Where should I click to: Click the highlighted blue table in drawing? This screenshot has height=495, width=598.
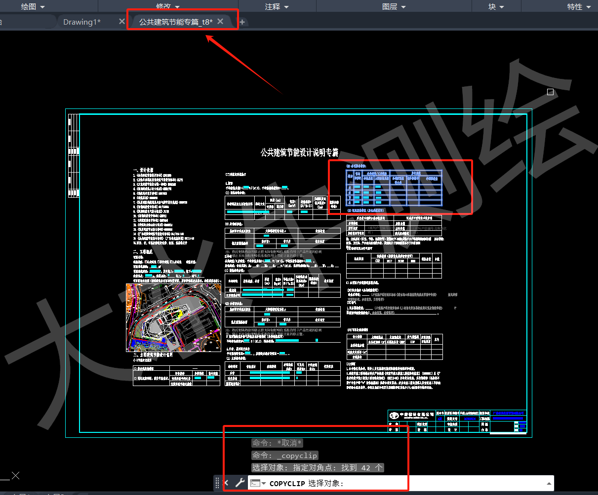point(393,188)
